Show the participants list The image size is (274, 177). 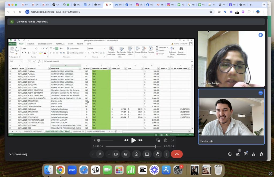coord(237,154)
